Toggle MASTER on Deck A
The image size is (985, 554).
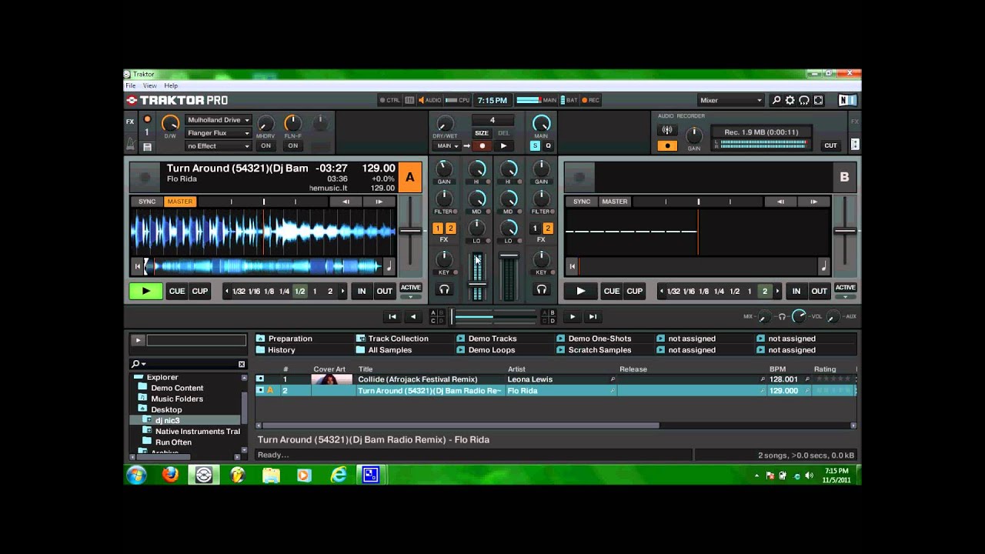(x=180, y=202)
